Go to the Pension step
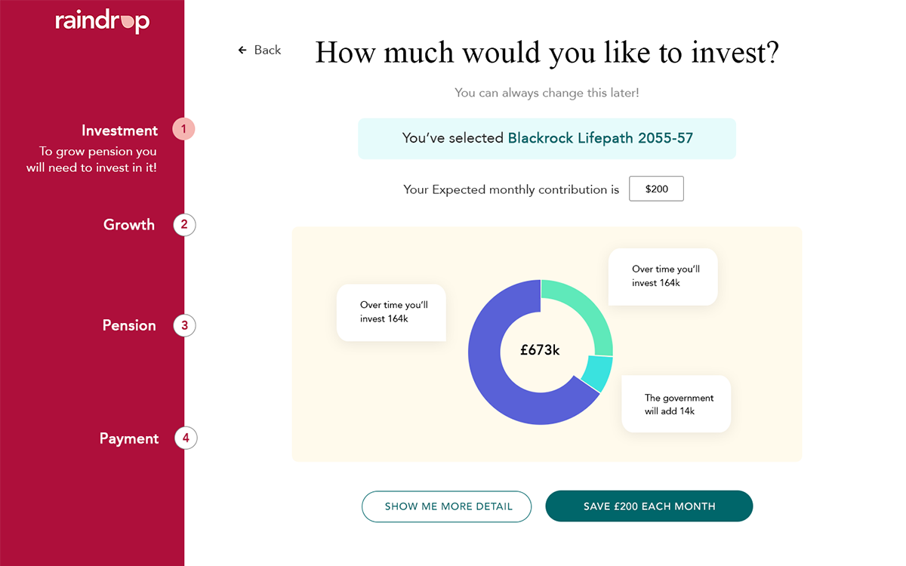 [129, 325]
